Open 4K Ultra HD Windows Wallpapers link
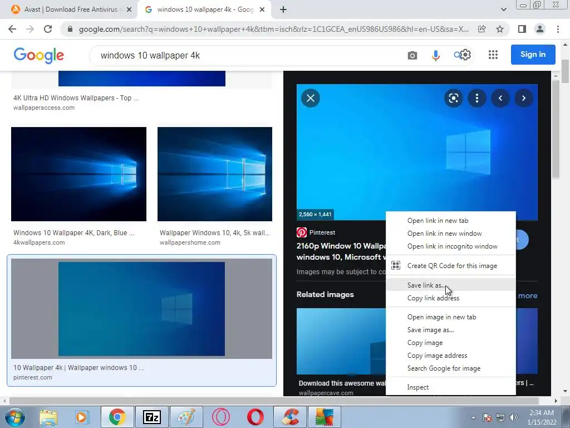This screenshot has width=570, height=428. 76,98
